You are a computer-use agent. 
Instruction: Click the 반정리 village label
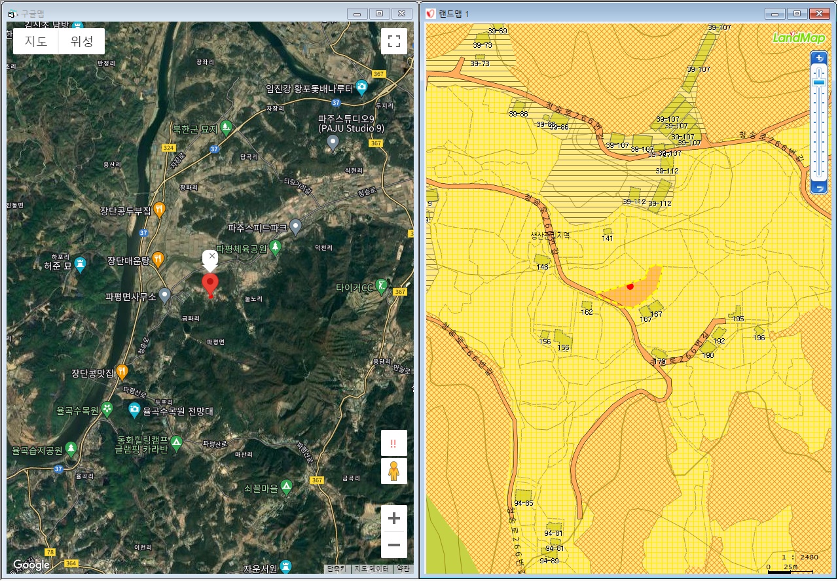coord(105,63)
